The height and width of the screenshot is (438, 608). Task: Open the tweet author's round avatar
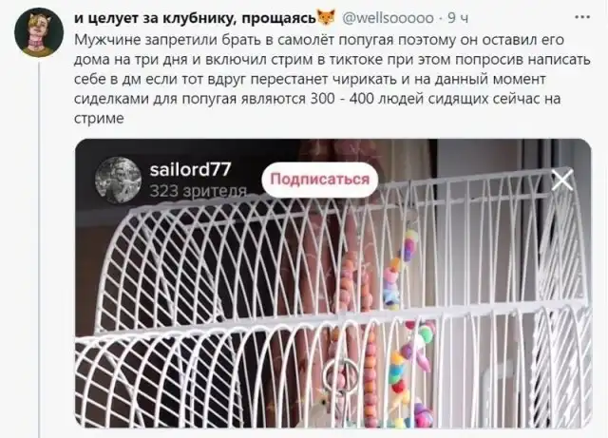39,32
